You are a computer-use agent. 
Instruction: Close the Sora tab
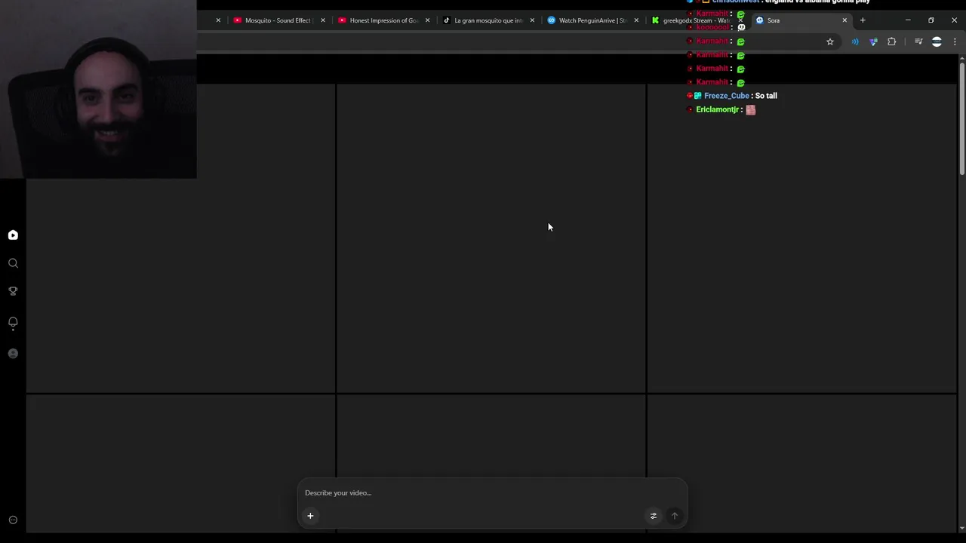pos(844,20)
